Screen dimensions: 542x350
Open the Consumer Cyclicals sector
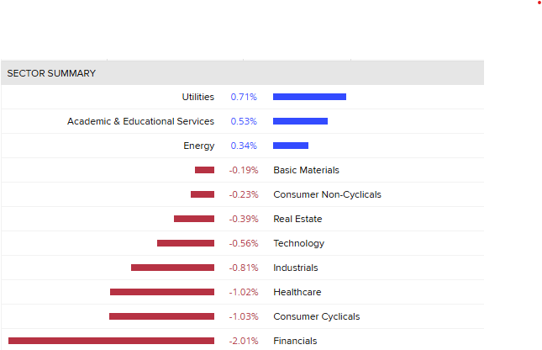[316, 316]
